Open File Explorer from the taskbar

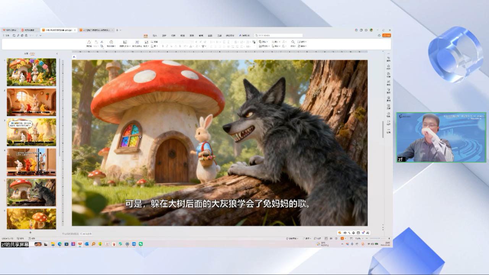(53, 244)
